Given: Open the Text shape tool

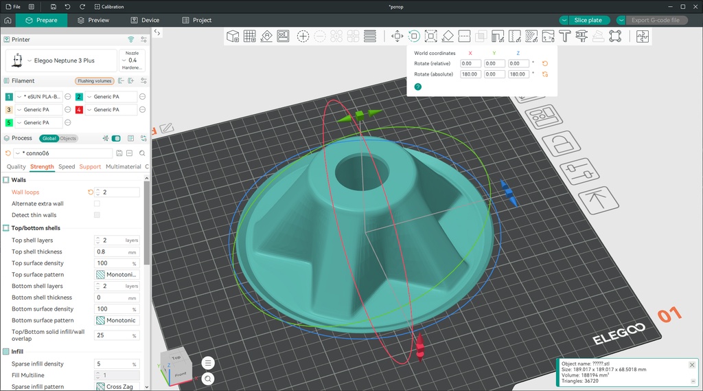Looking at the screenshot, I should 564,36.
